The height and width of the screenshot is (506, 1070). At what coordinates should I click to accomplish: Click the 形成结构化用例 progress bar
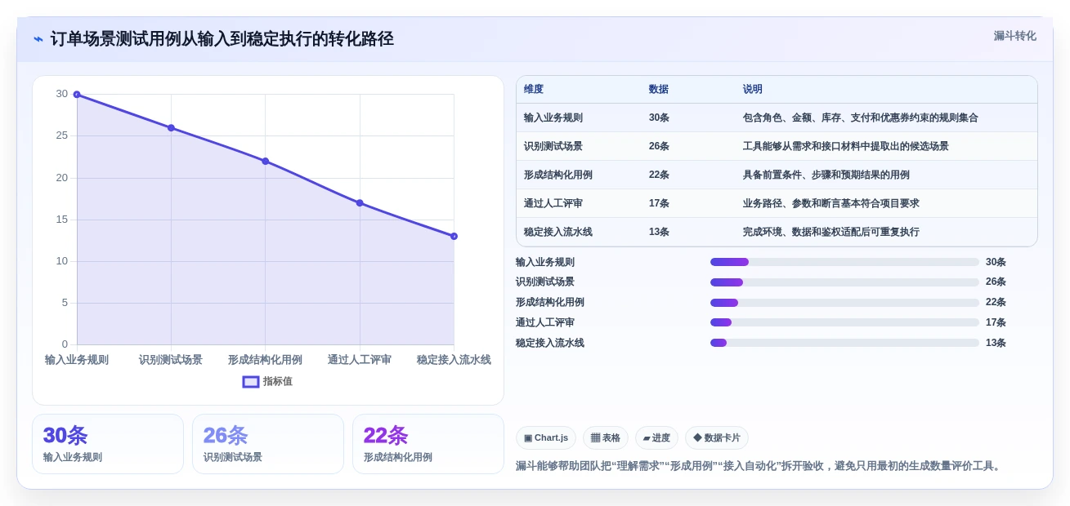coord(844,303)
